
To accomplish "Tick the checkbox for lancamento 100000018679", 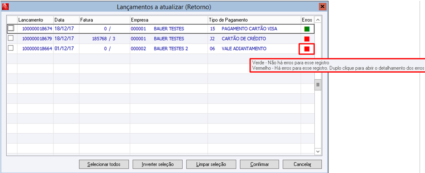I will tap(11, 38).
